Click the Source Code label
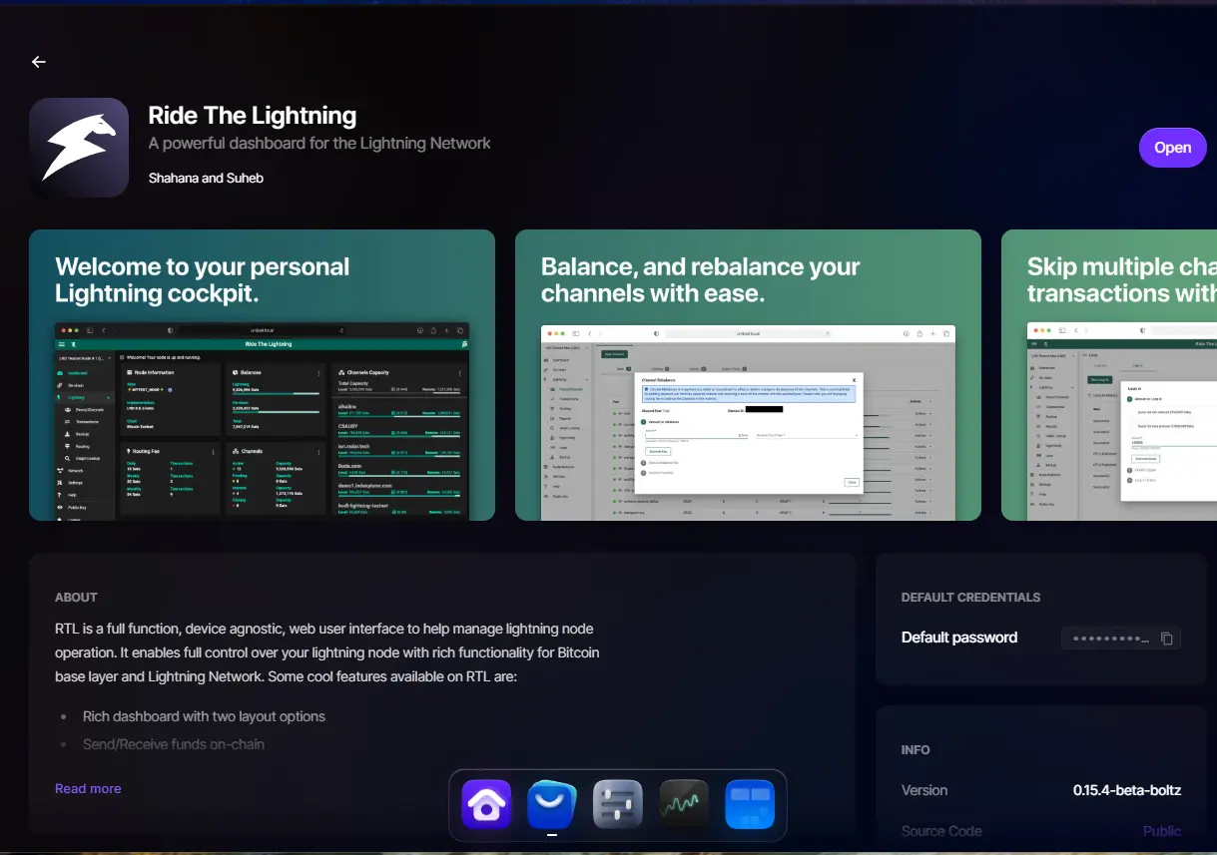The height and width of the screenshot is (855, 1217). pyautogui.click(x=941, y=831)
